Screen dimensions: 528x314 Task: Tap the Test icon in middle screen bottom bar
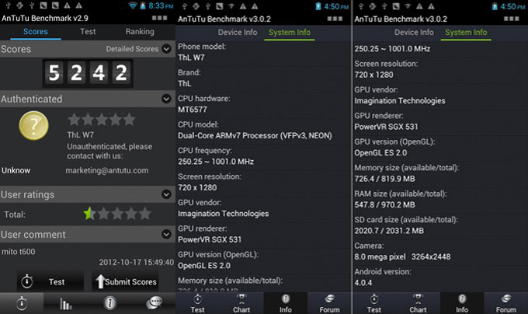pyautogui.click(x=198, y=304)
